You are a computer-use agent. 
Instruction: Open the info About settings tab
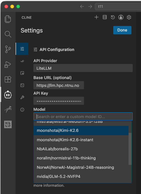point(22,110)
